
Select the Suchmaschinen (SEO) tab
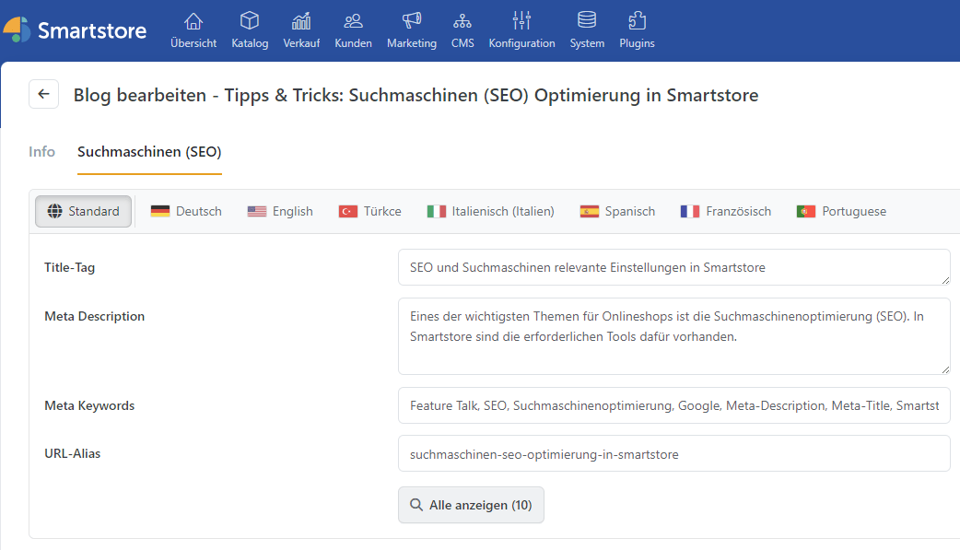[149, 152]
